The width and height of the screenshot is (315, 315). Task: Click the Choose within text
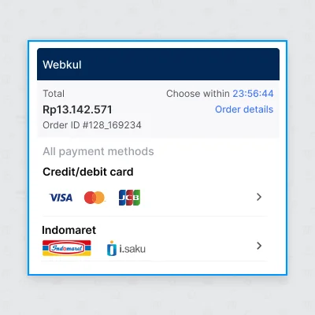[x=198, y=94]
